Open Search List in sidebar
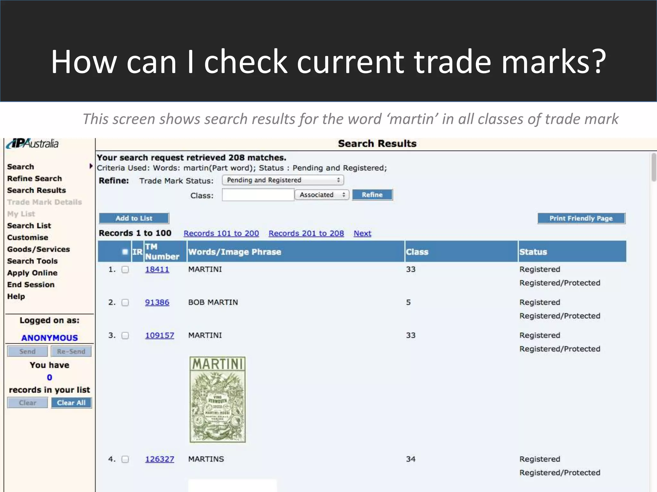This screenshot has height=492, width=657. (x=29, y=225)
